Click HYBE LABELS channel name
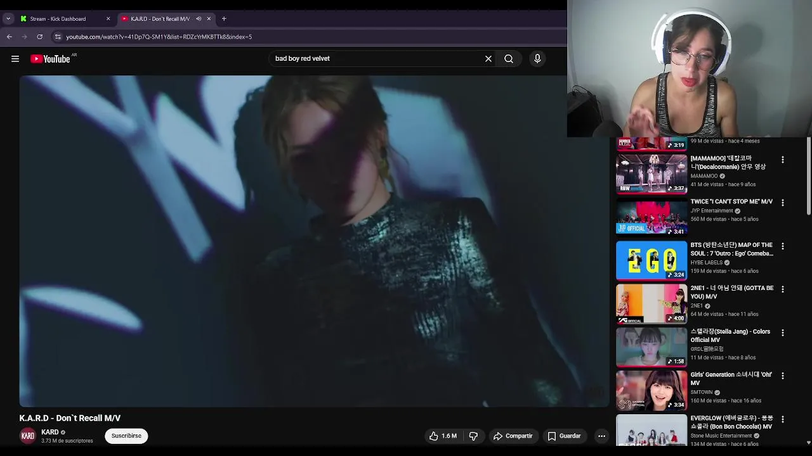Image resolution: width=812 pixels, height=456 pixels. [x=707, y=263]
